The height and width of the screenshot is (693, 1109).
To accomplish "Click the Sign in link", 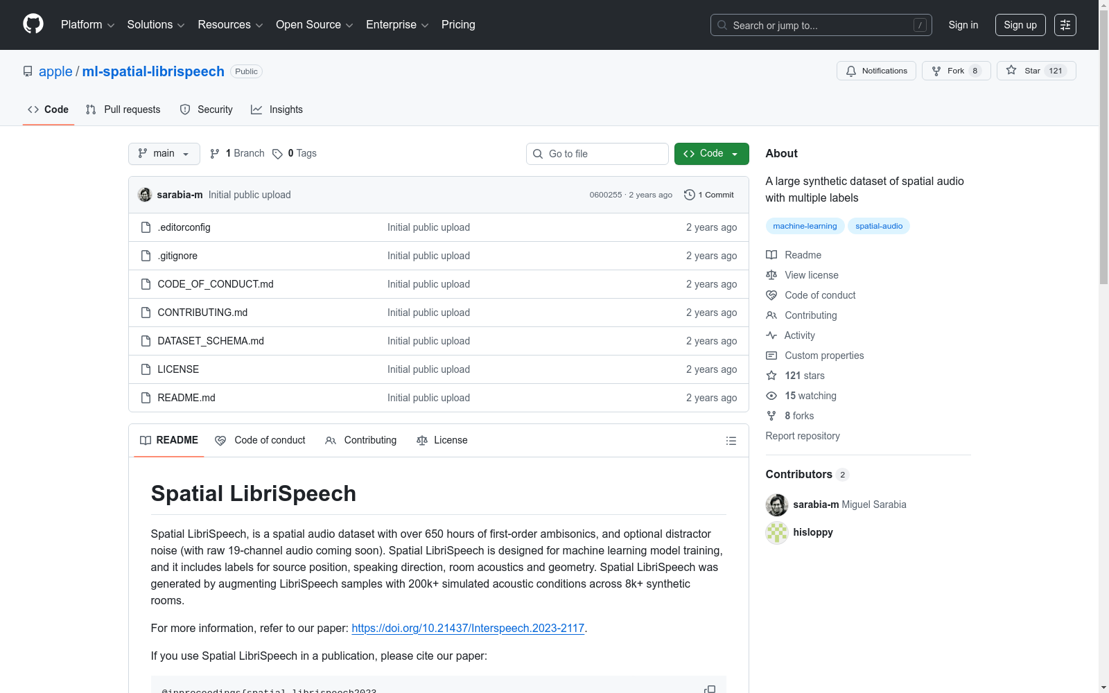I will [963, 25].
